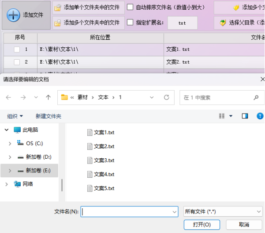This screenshot has width=265, height=233.
Task: Open the 组织 menu
Action: (x=15, y=116)
